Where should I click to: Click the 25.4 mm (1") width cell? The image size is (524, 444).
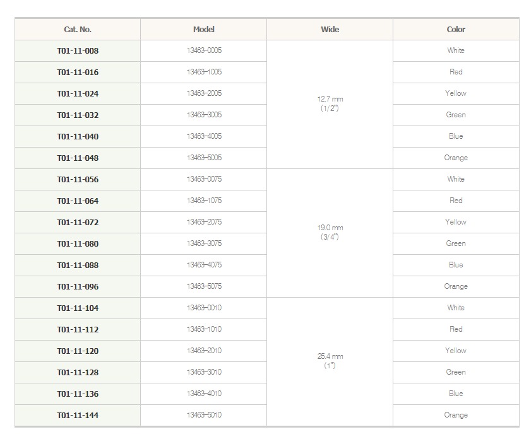coord(330,361)
